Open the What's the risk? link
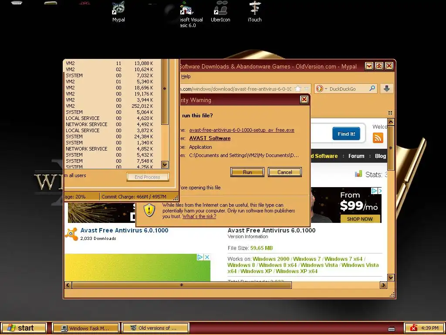This screenshot has height=335, width=446. coord(199,216)
